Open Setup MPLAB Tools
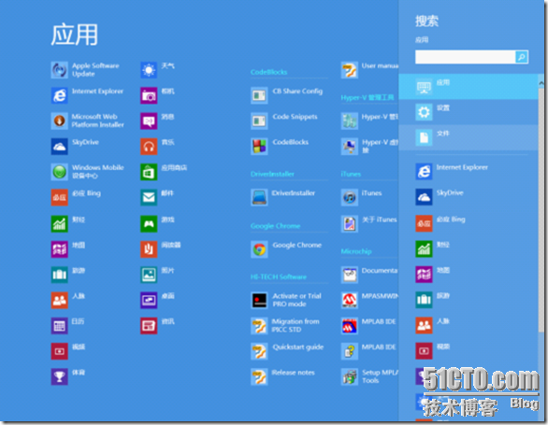This screenshot has height=425, width=548. pos(369,376)
